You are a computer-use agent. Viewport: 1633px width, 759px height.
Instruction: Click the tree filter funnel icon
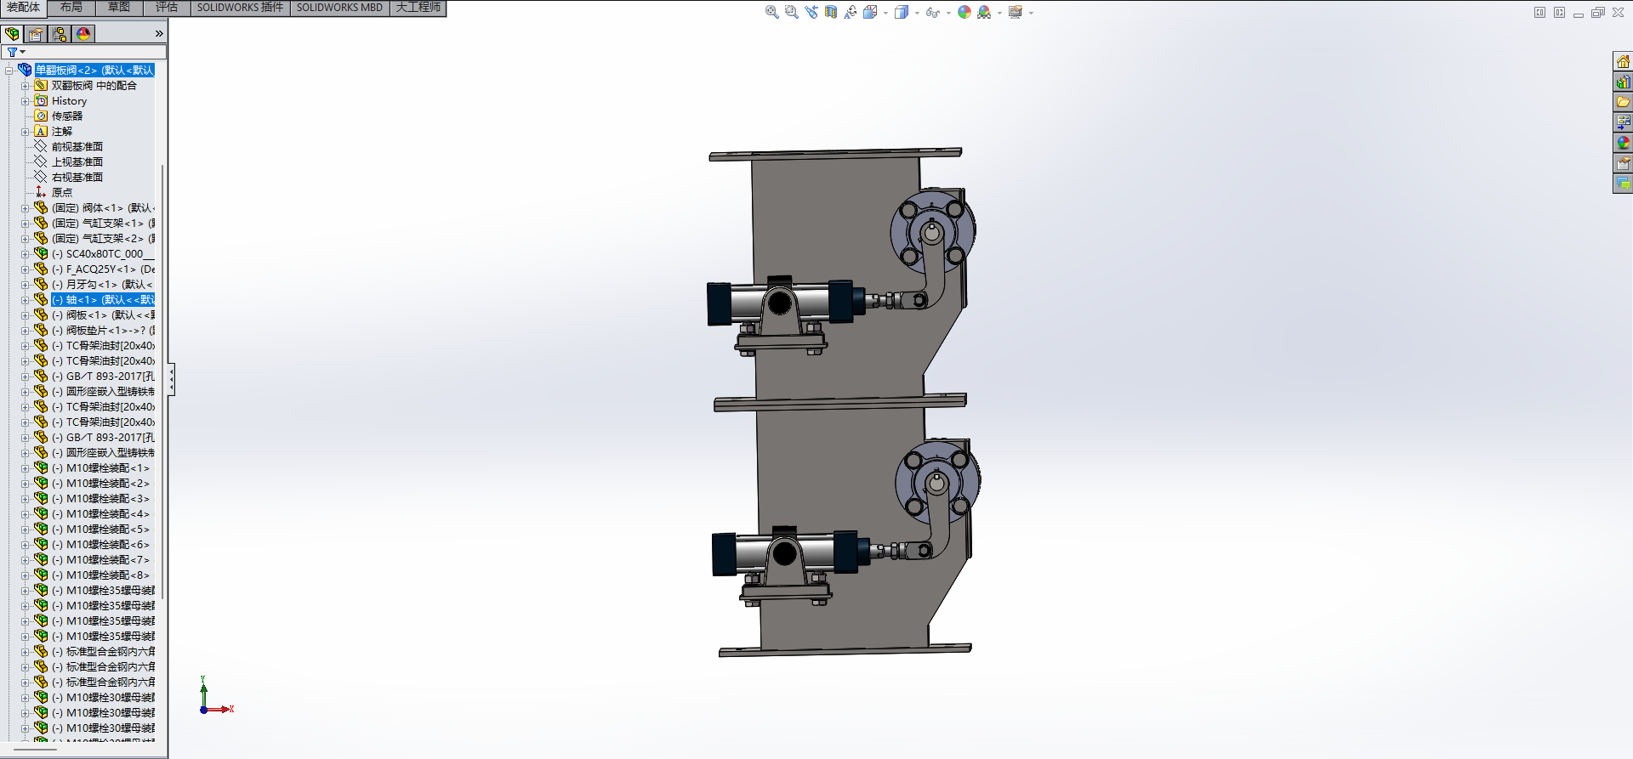pos(12,52)
